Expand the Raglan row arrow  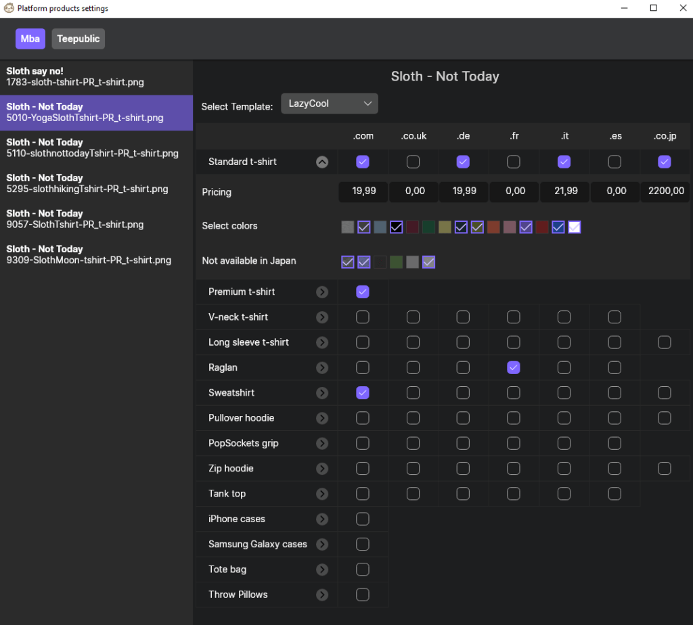tap(322, 367)
